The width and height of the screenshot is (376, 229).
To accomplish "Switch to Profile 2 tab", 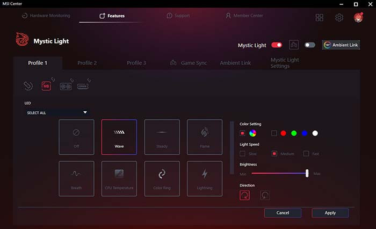I will tap(87, 63).
